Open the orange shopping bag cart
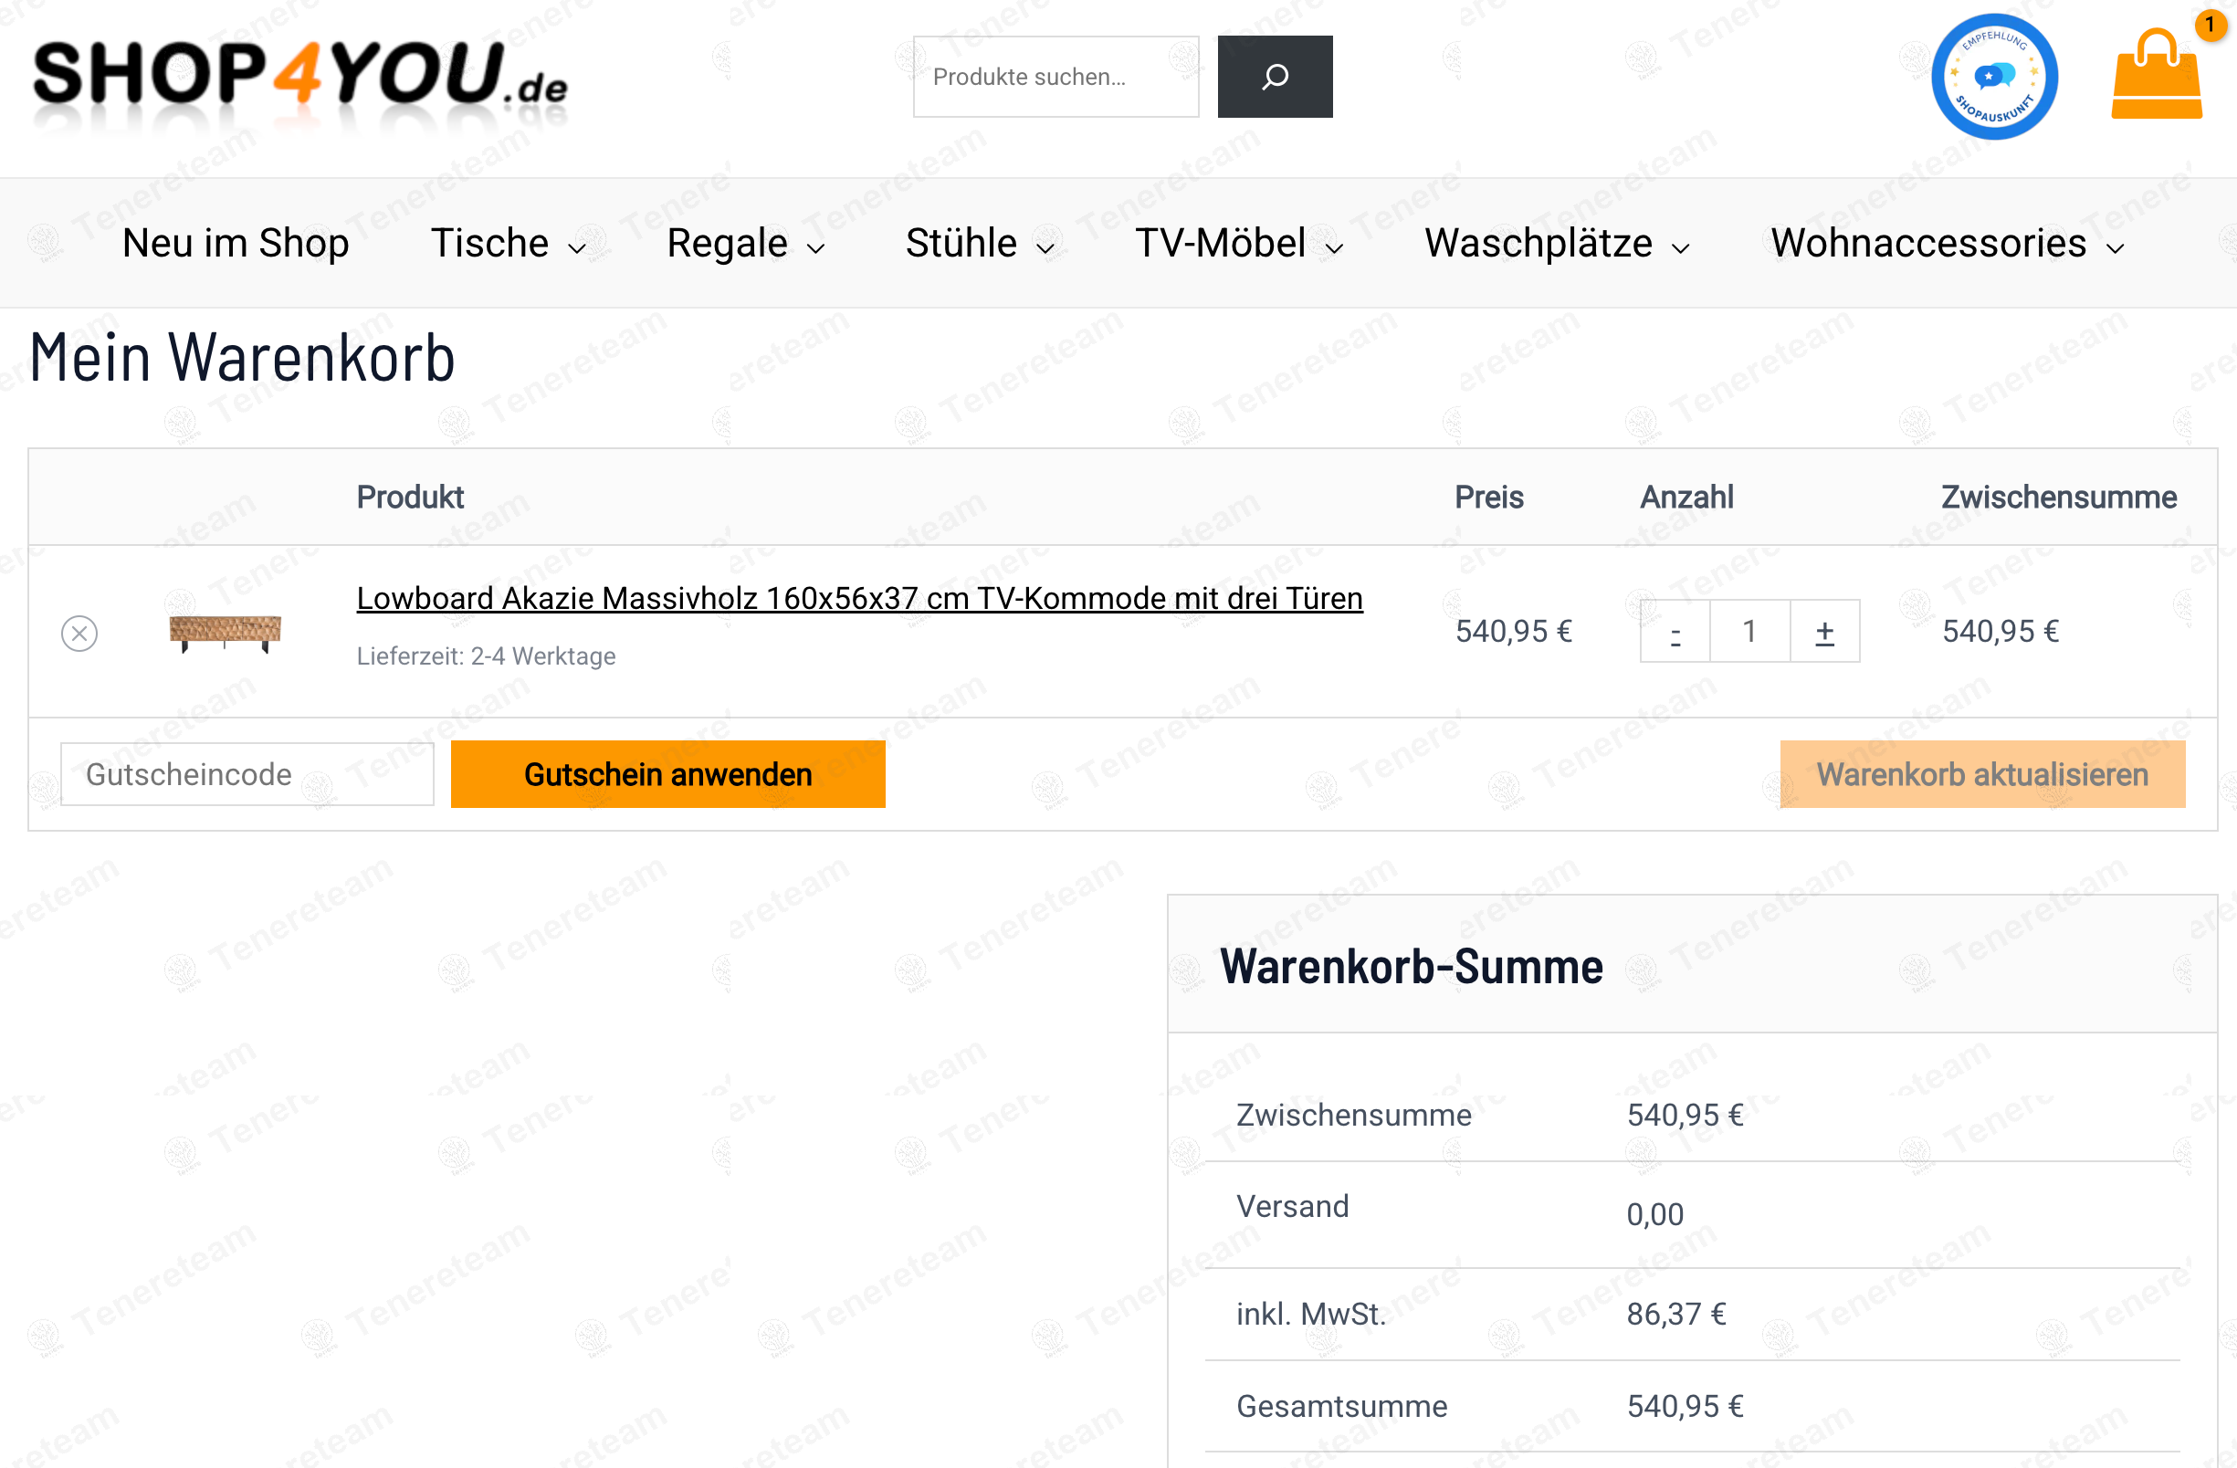Screen dimensions: 2237x1468 (x=2156, y=74)
